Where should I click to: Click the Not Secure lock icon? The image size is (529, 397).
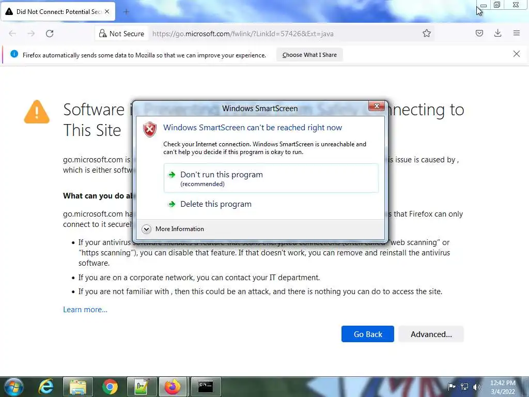click(x=103, y=33)
